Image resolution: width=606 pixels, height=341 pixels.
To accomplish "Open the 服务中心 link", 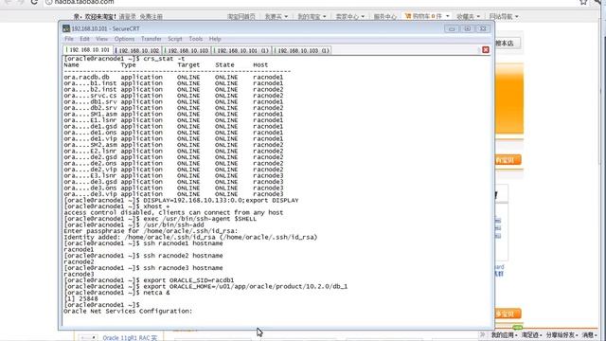I will 385,17.
